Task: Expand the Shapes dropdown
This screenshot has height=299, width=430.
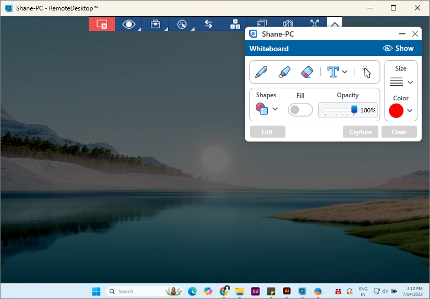Action: (x=275, y=109)
